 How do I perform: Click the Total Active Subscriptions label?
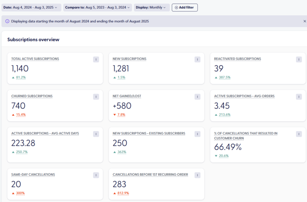coord(35,59)
